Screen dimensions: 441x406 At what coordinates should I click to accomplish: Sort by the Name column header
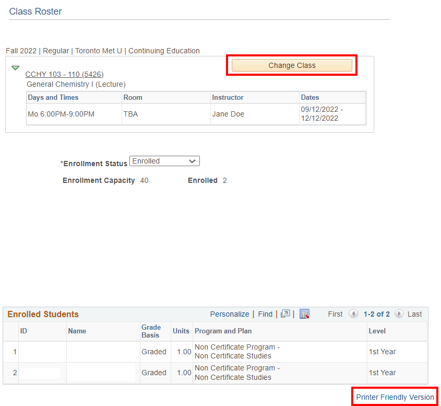(77, 331)
